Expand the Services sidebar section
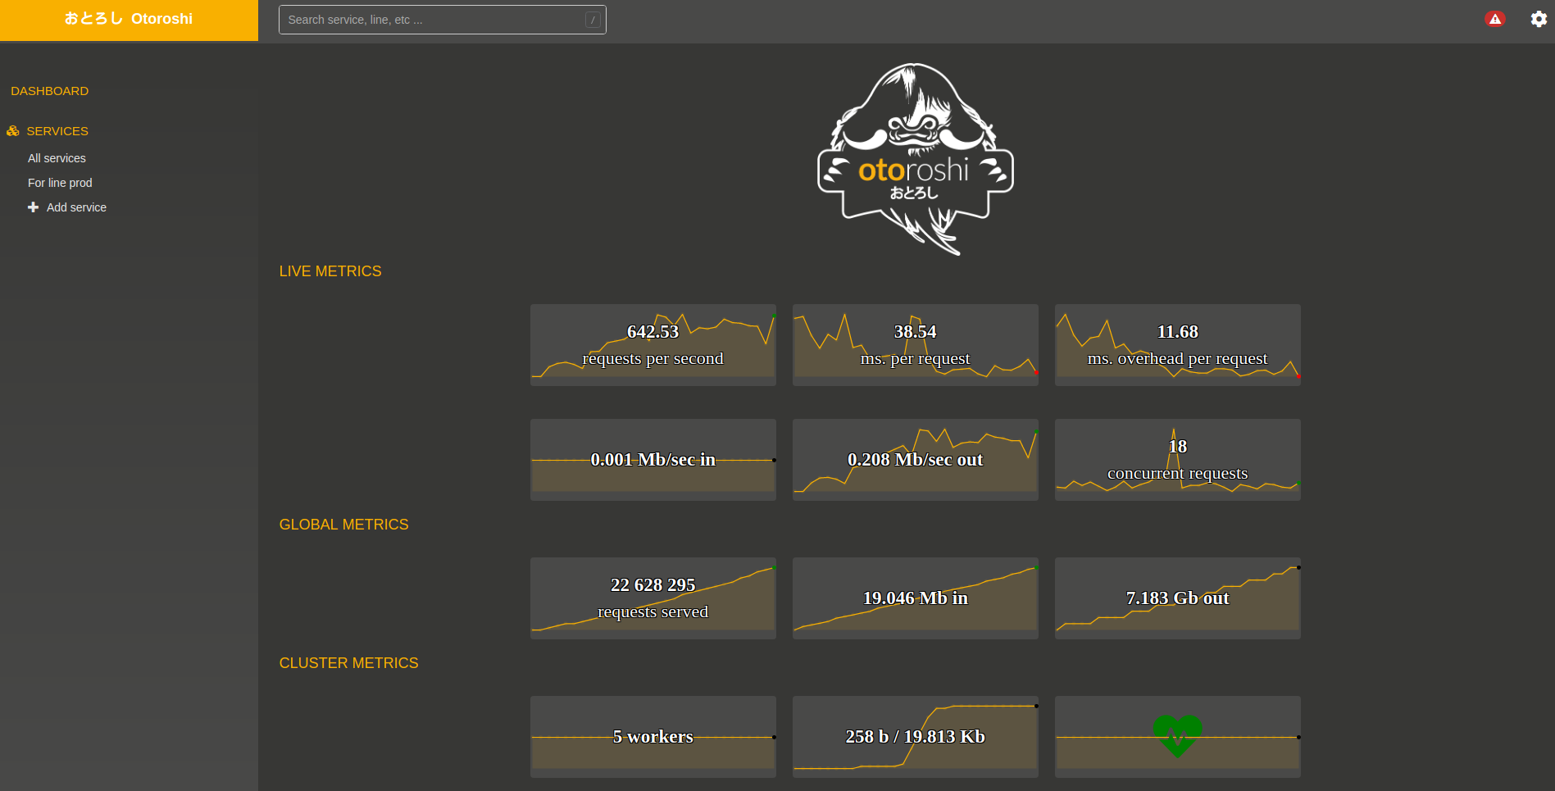 [x=57, y=131]
